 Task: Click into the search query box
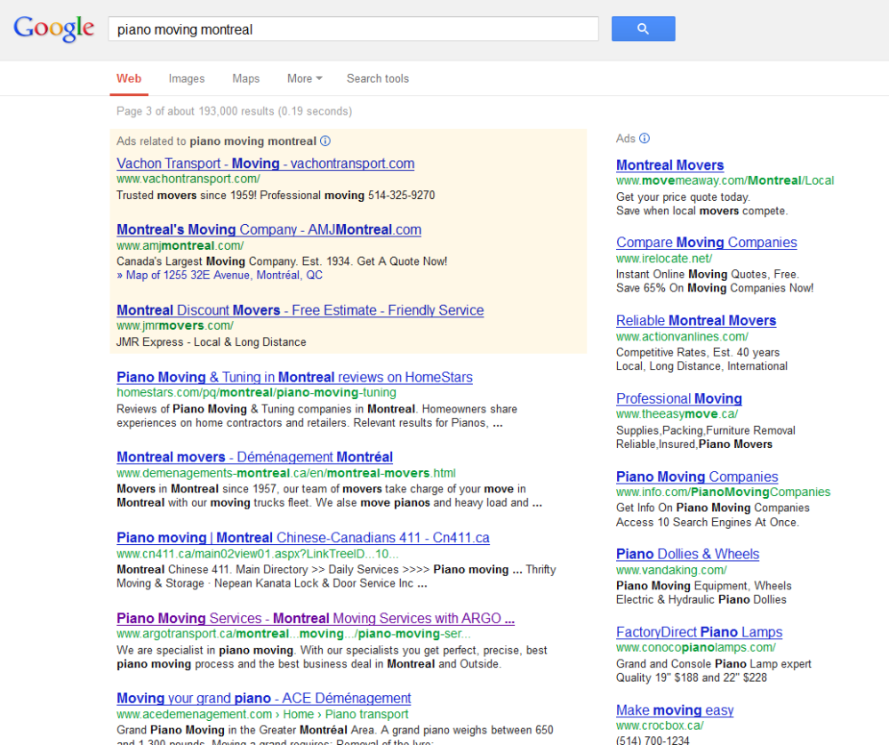pos(353,29)
